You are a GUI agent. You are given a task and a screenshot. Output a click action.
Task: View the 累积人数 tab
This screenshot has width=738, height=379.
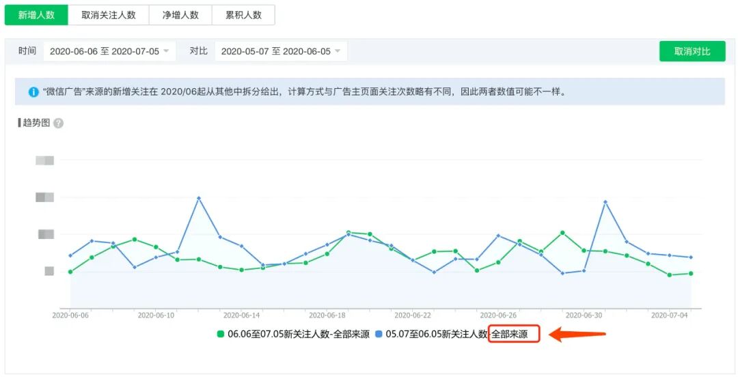(x=243, y=15)
